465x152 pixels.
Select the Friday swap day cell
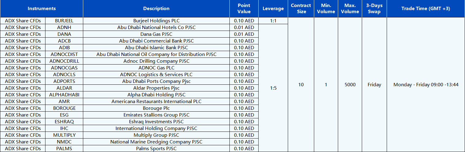[x=374, y=85]
